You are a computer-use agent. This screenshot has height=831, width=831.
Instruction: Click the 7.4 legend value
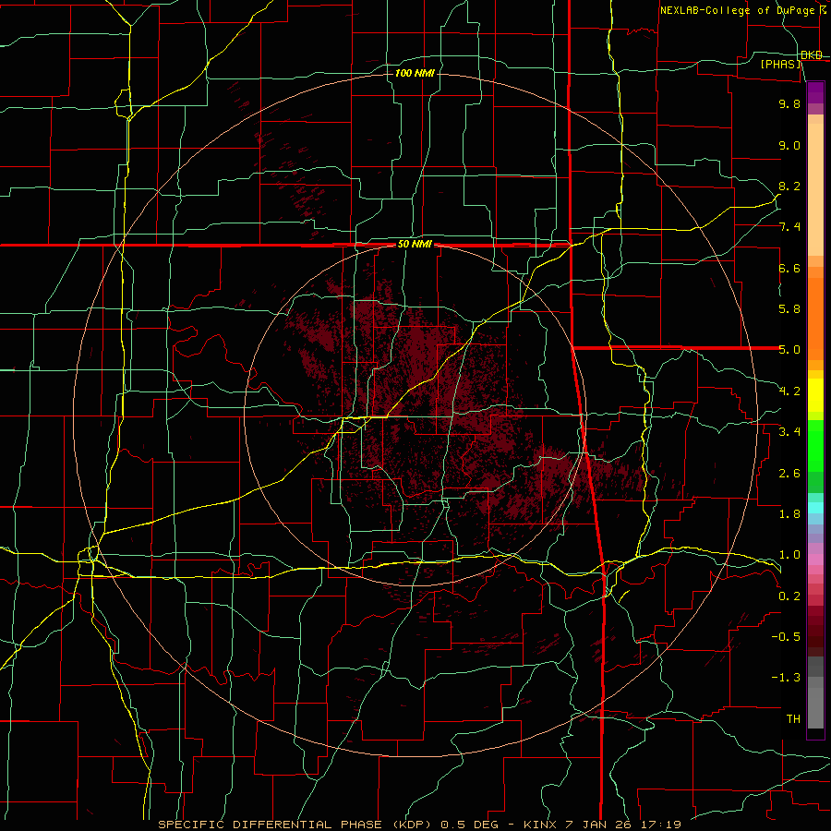(789, 227)
